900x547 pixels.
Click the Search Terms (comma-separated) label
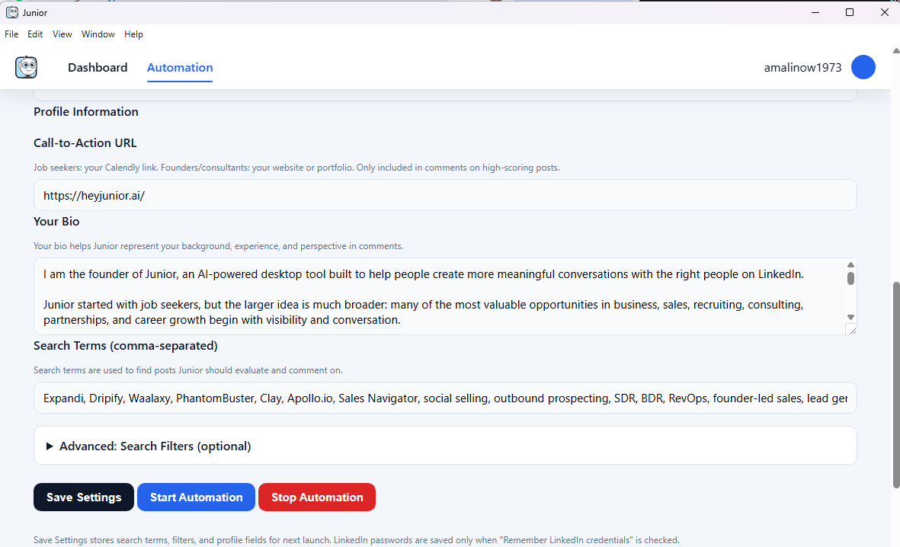126,346
